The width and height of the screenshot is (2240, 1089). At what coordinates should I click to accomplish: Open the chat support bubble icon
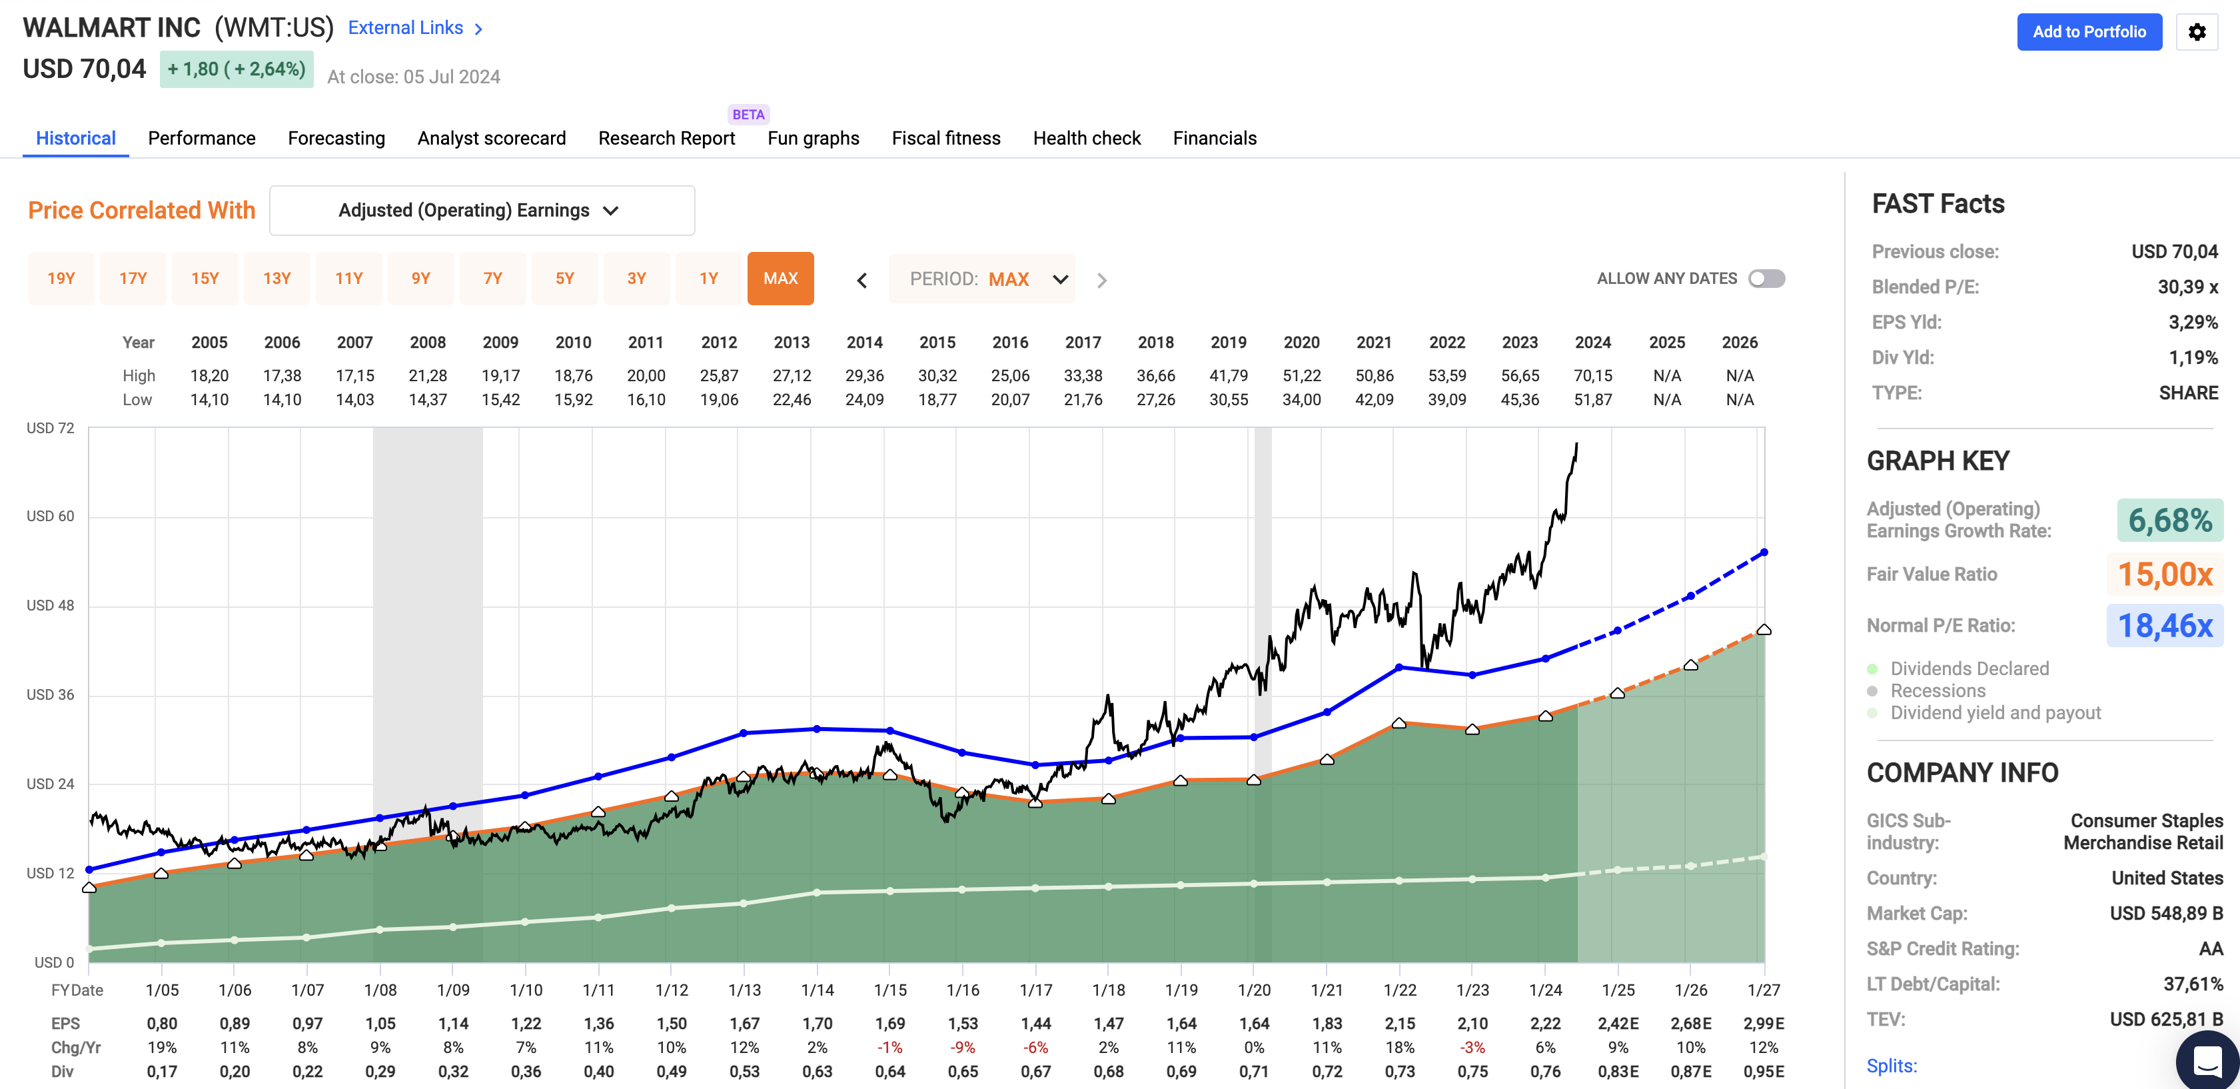[x=2207, y=1061]
